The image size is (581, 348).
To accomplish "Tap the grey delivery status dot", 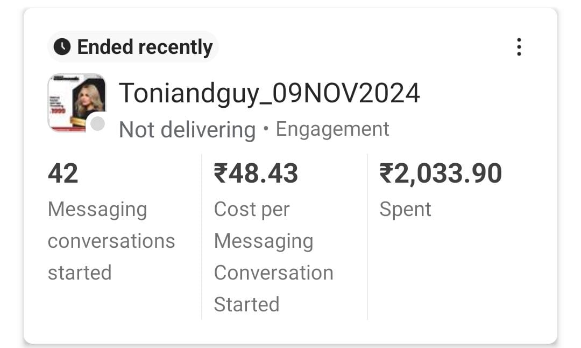I will point(97,123).
